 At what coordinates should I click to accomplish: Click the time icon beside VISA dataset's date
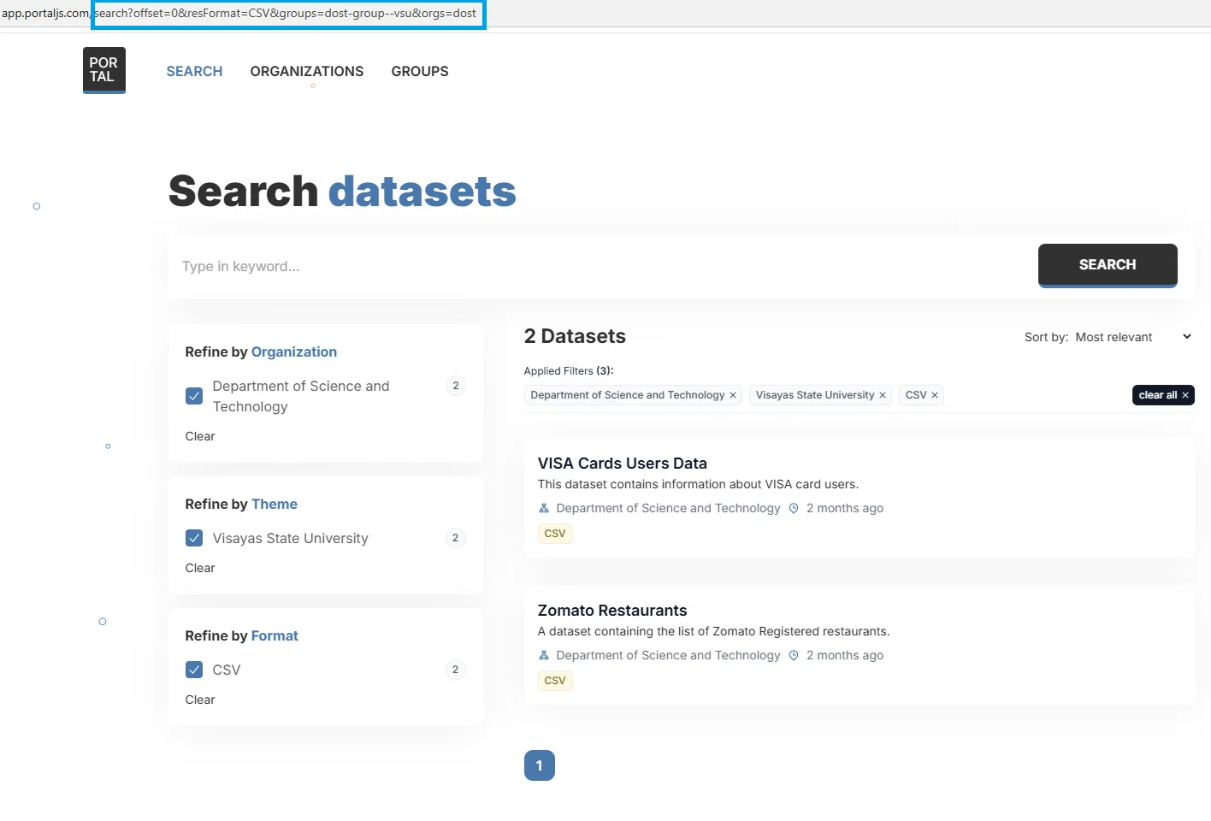(x=794, y=508)
